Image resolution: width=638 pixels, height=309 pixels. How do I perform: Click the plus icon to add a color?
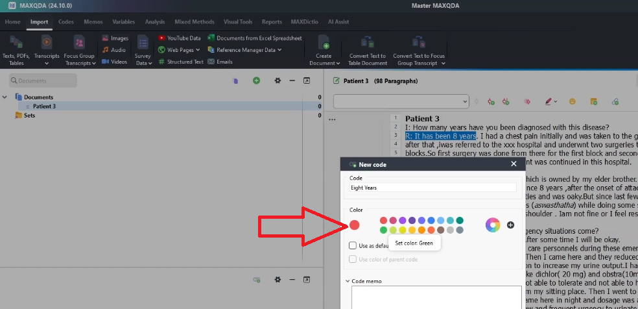(x=511, y=225)
